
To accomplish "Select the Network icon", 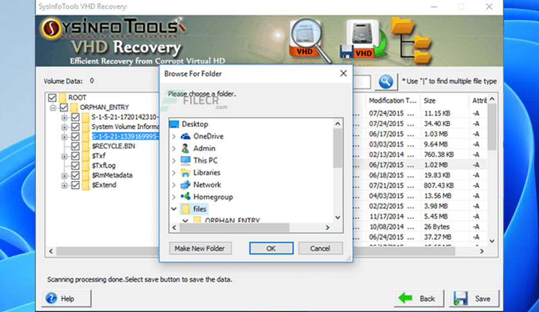I will (186, 185).
